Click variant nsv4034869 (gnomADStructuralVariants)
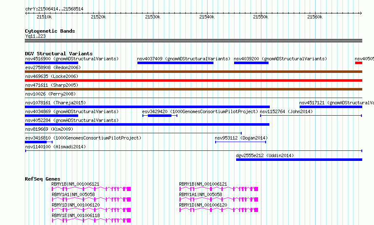374x225 pixels. (52, 116)
